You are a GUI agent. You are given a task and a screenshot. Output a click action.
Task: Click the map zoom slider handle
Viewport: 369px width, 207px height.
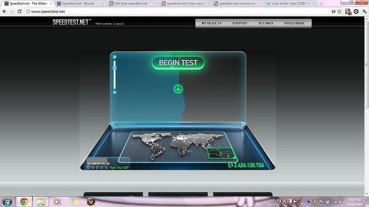click(x=115, y=68)
